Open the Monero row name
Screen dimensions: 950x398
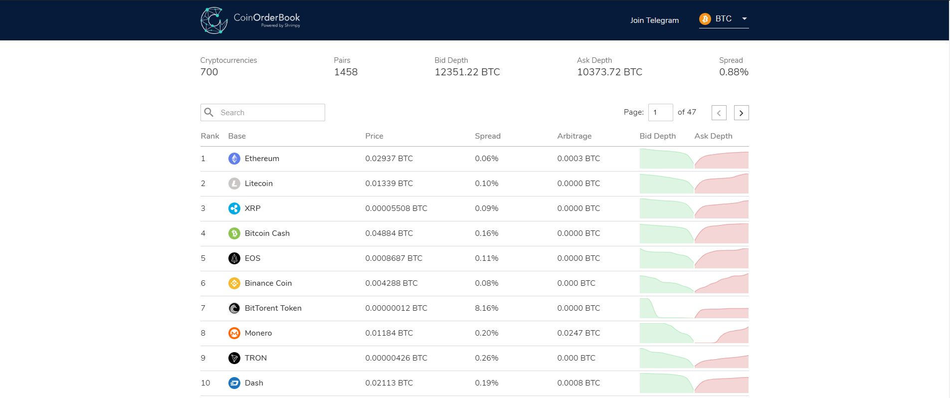point(258,333)
